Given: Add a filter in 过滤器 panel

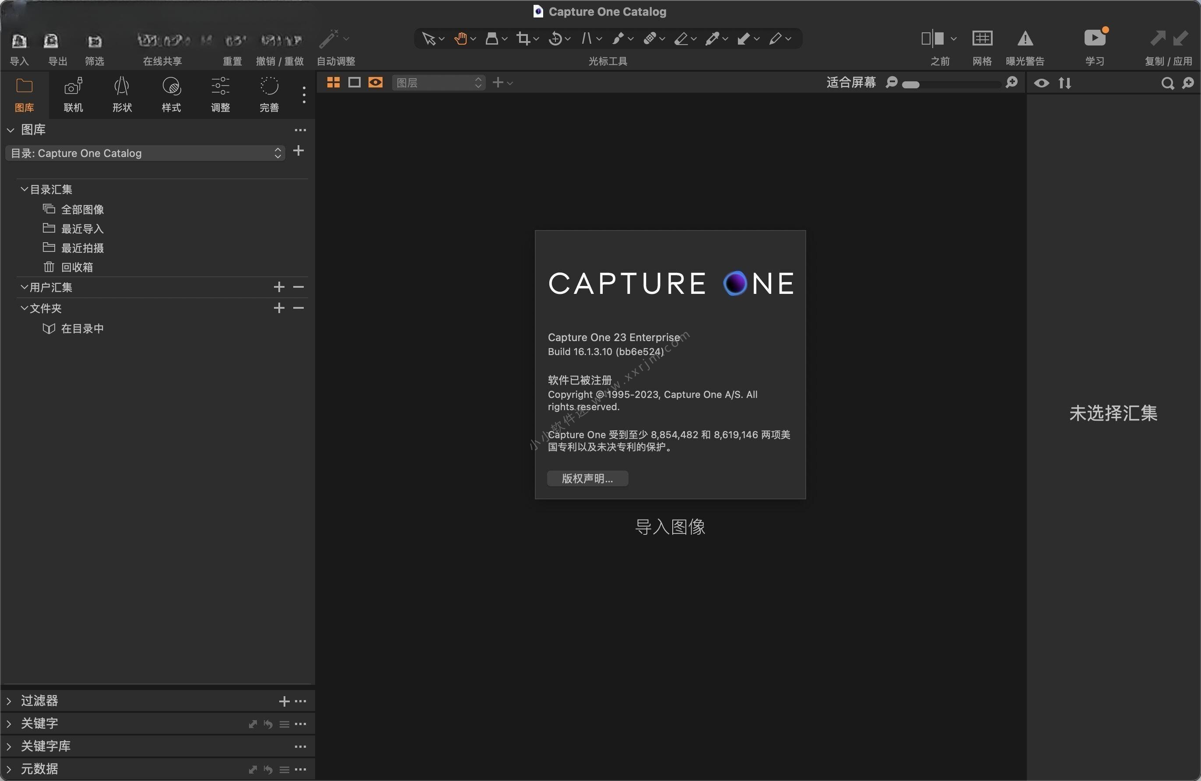Looking at the screenshot, I should [284, 701].
